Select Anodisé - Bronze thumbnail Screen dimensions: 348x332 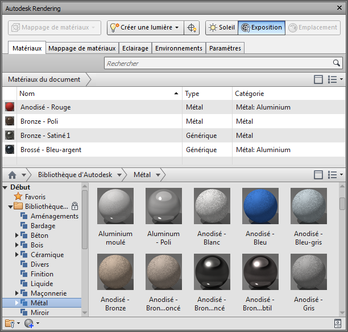[115, 272]
